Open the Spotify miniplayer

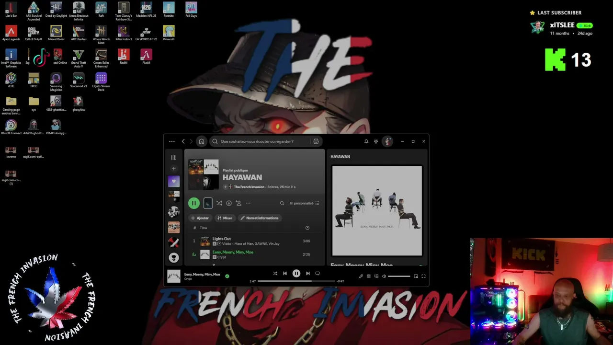[416, 276]
